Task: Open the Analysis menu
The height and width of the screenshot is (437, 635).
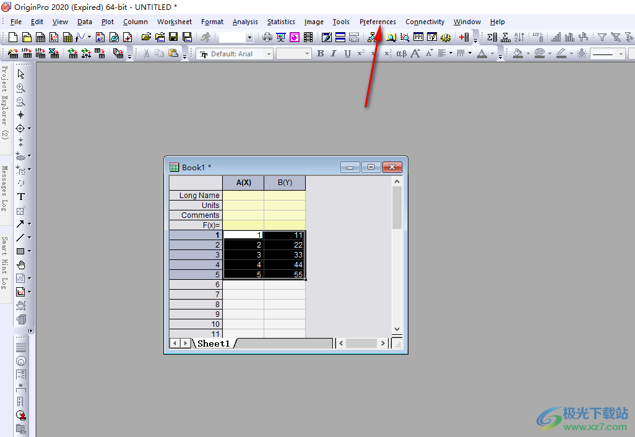Action: [x=245, y=22]
